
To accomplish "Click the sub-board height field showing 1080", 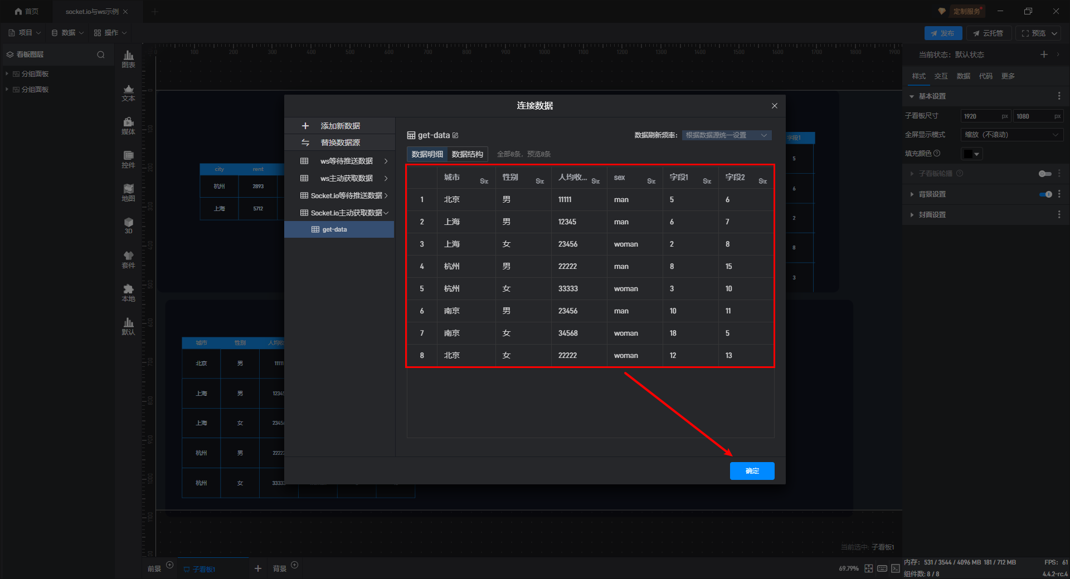I will (1038, 116).
